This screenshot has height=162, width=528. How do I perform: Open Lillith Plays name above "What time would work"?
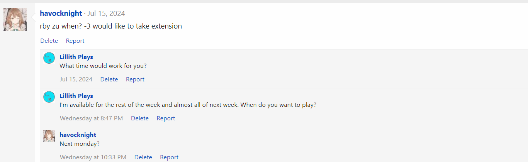coord(76,57)
